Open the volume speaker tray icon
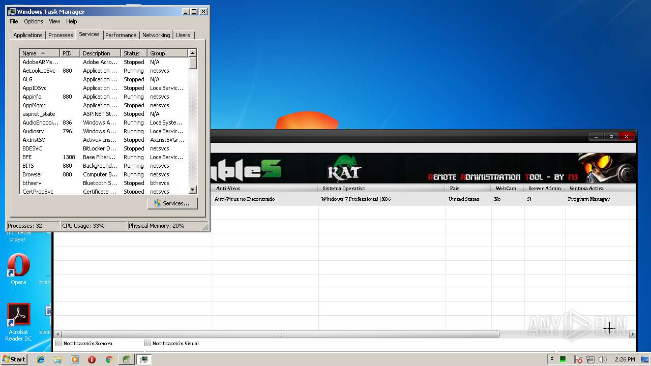This screenshot has height=366, width=651. click(603, 359)
